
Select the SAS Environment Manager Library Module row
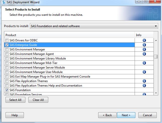coord(69,58)
